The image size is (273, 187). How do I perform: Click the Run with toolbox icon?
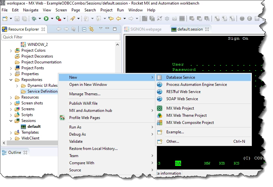click(58, 19)
